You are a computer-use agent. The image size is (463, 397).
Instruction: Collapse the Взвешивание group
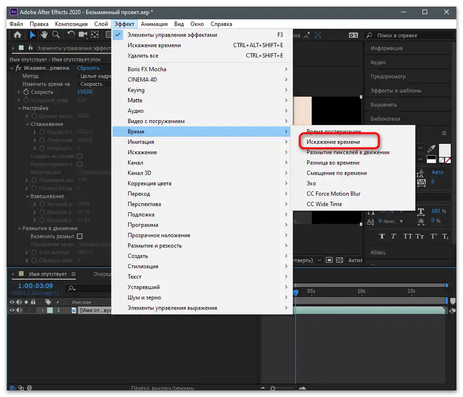click(27, 196)
